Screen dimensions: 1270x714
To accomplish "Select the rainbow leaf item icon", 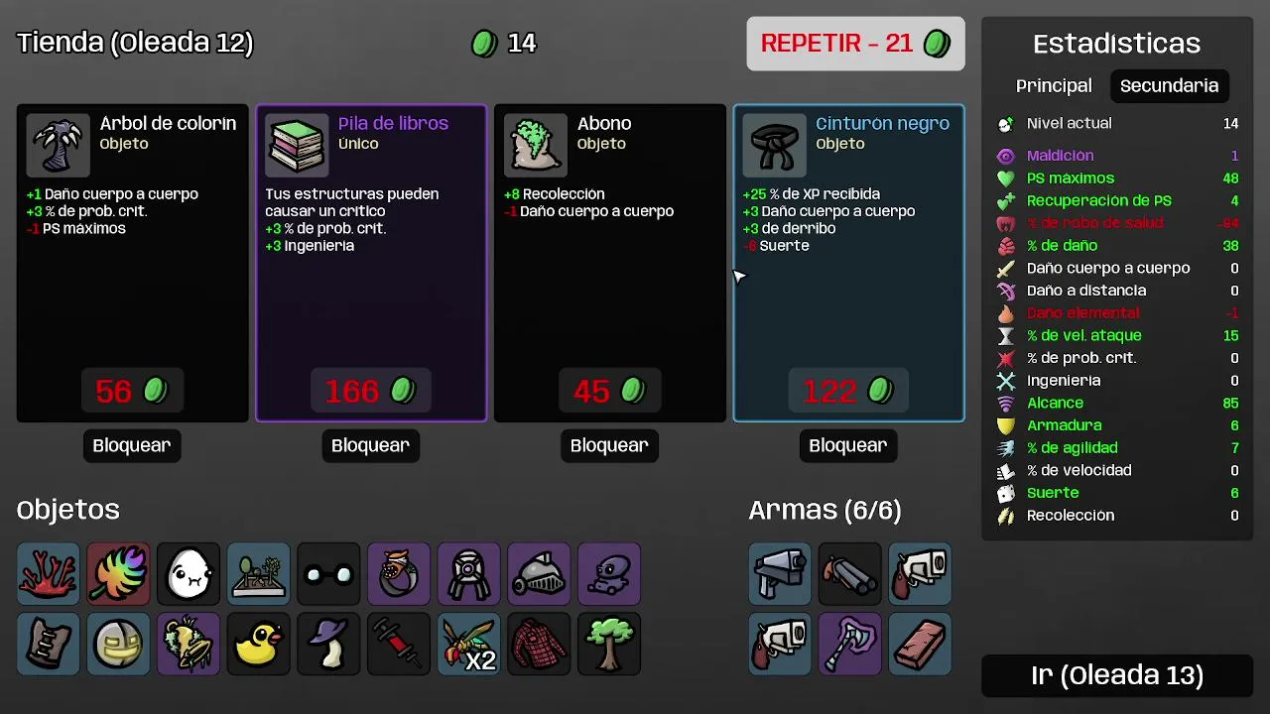I will click(118, 573).
